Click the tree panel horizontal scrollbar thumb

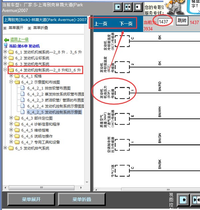(x=42, y=188)
